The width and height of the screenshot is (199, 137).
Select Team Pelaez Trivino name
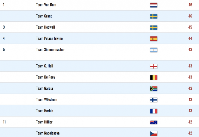pyautogui.click(x=49, y=38)
